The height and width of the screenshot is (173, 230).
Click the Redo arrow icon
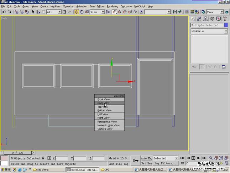tap(9, 12)
